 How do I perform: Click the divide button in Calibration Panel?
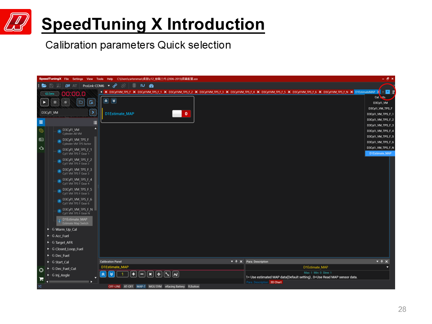coord(159,274)
